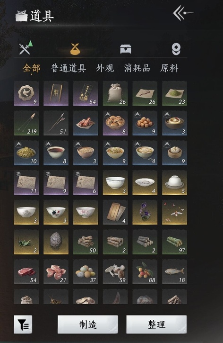Image resolution: width=223 pixels, height=343 pixels.
Task: Click the back arrow icon
Action: (x=183, y=13)
